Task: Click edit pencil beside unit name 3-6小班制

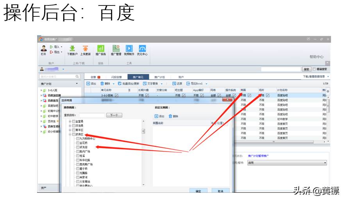Action: 116,95
